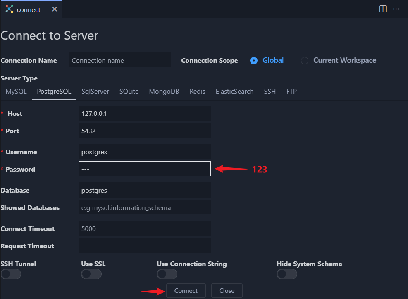The width and height of the screenshot is (408, 299).
Task: Click into the Password field
Action: coord(145,169)
